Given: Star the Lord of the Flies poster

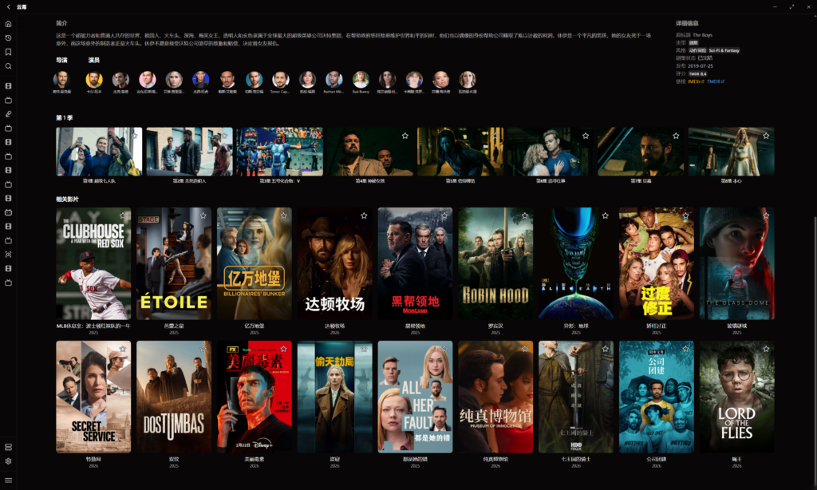Looking at the screenshot, I should pos(766,349).
